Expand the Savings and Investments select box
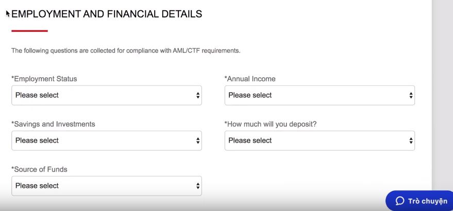Image resolution: width=453 pixels, height=211 pixels. click(107, 140)
